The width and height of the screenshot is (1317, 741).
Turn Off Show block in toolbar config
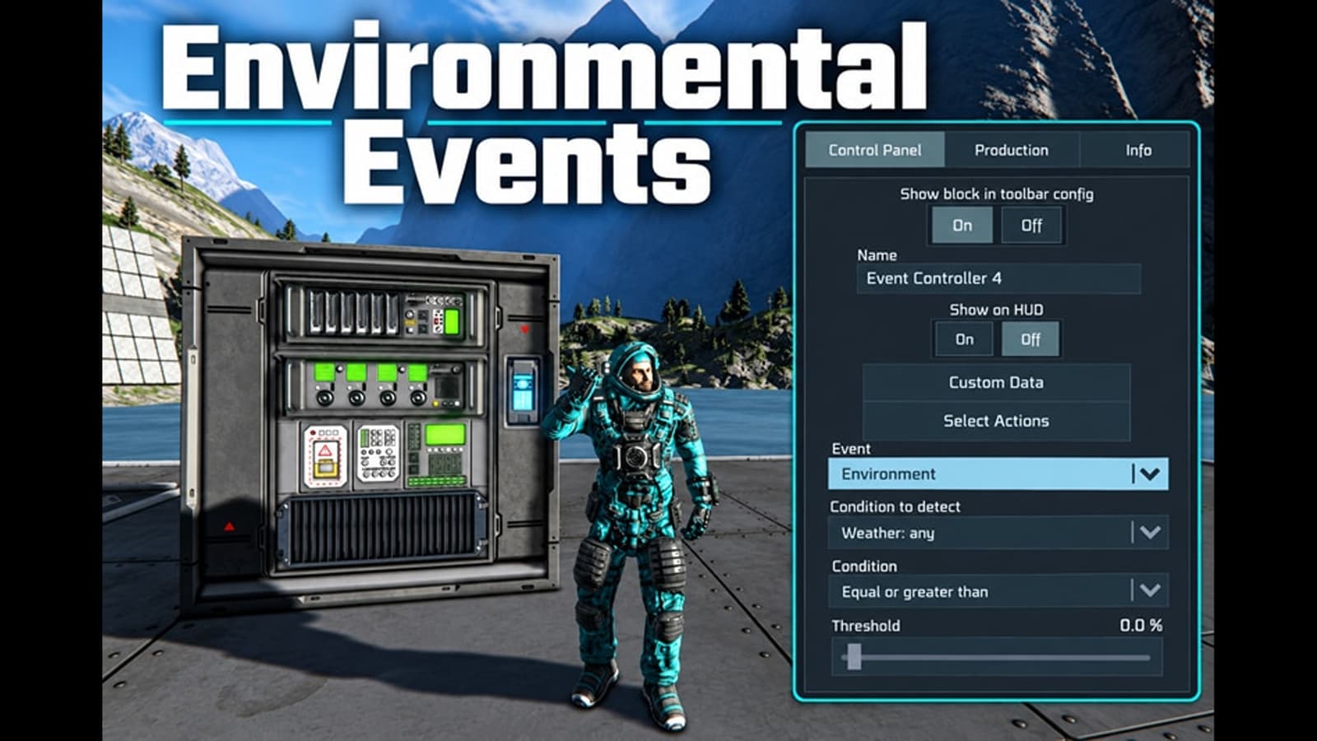[x=1031, y=225]
